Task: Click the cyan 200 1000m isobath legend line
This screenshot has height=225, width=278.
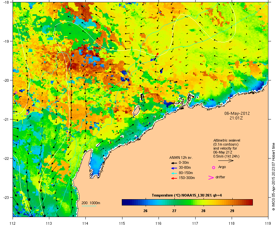Action: click(x=89, y=206)
